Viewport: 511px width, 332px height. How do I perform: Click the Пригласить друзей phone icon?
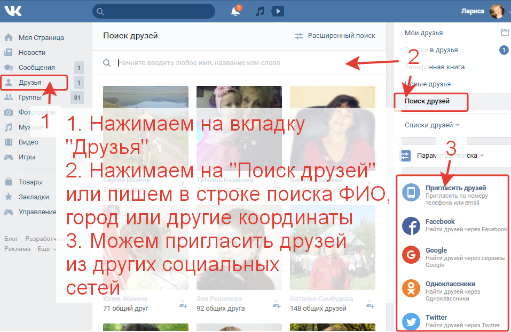(411, 192)
